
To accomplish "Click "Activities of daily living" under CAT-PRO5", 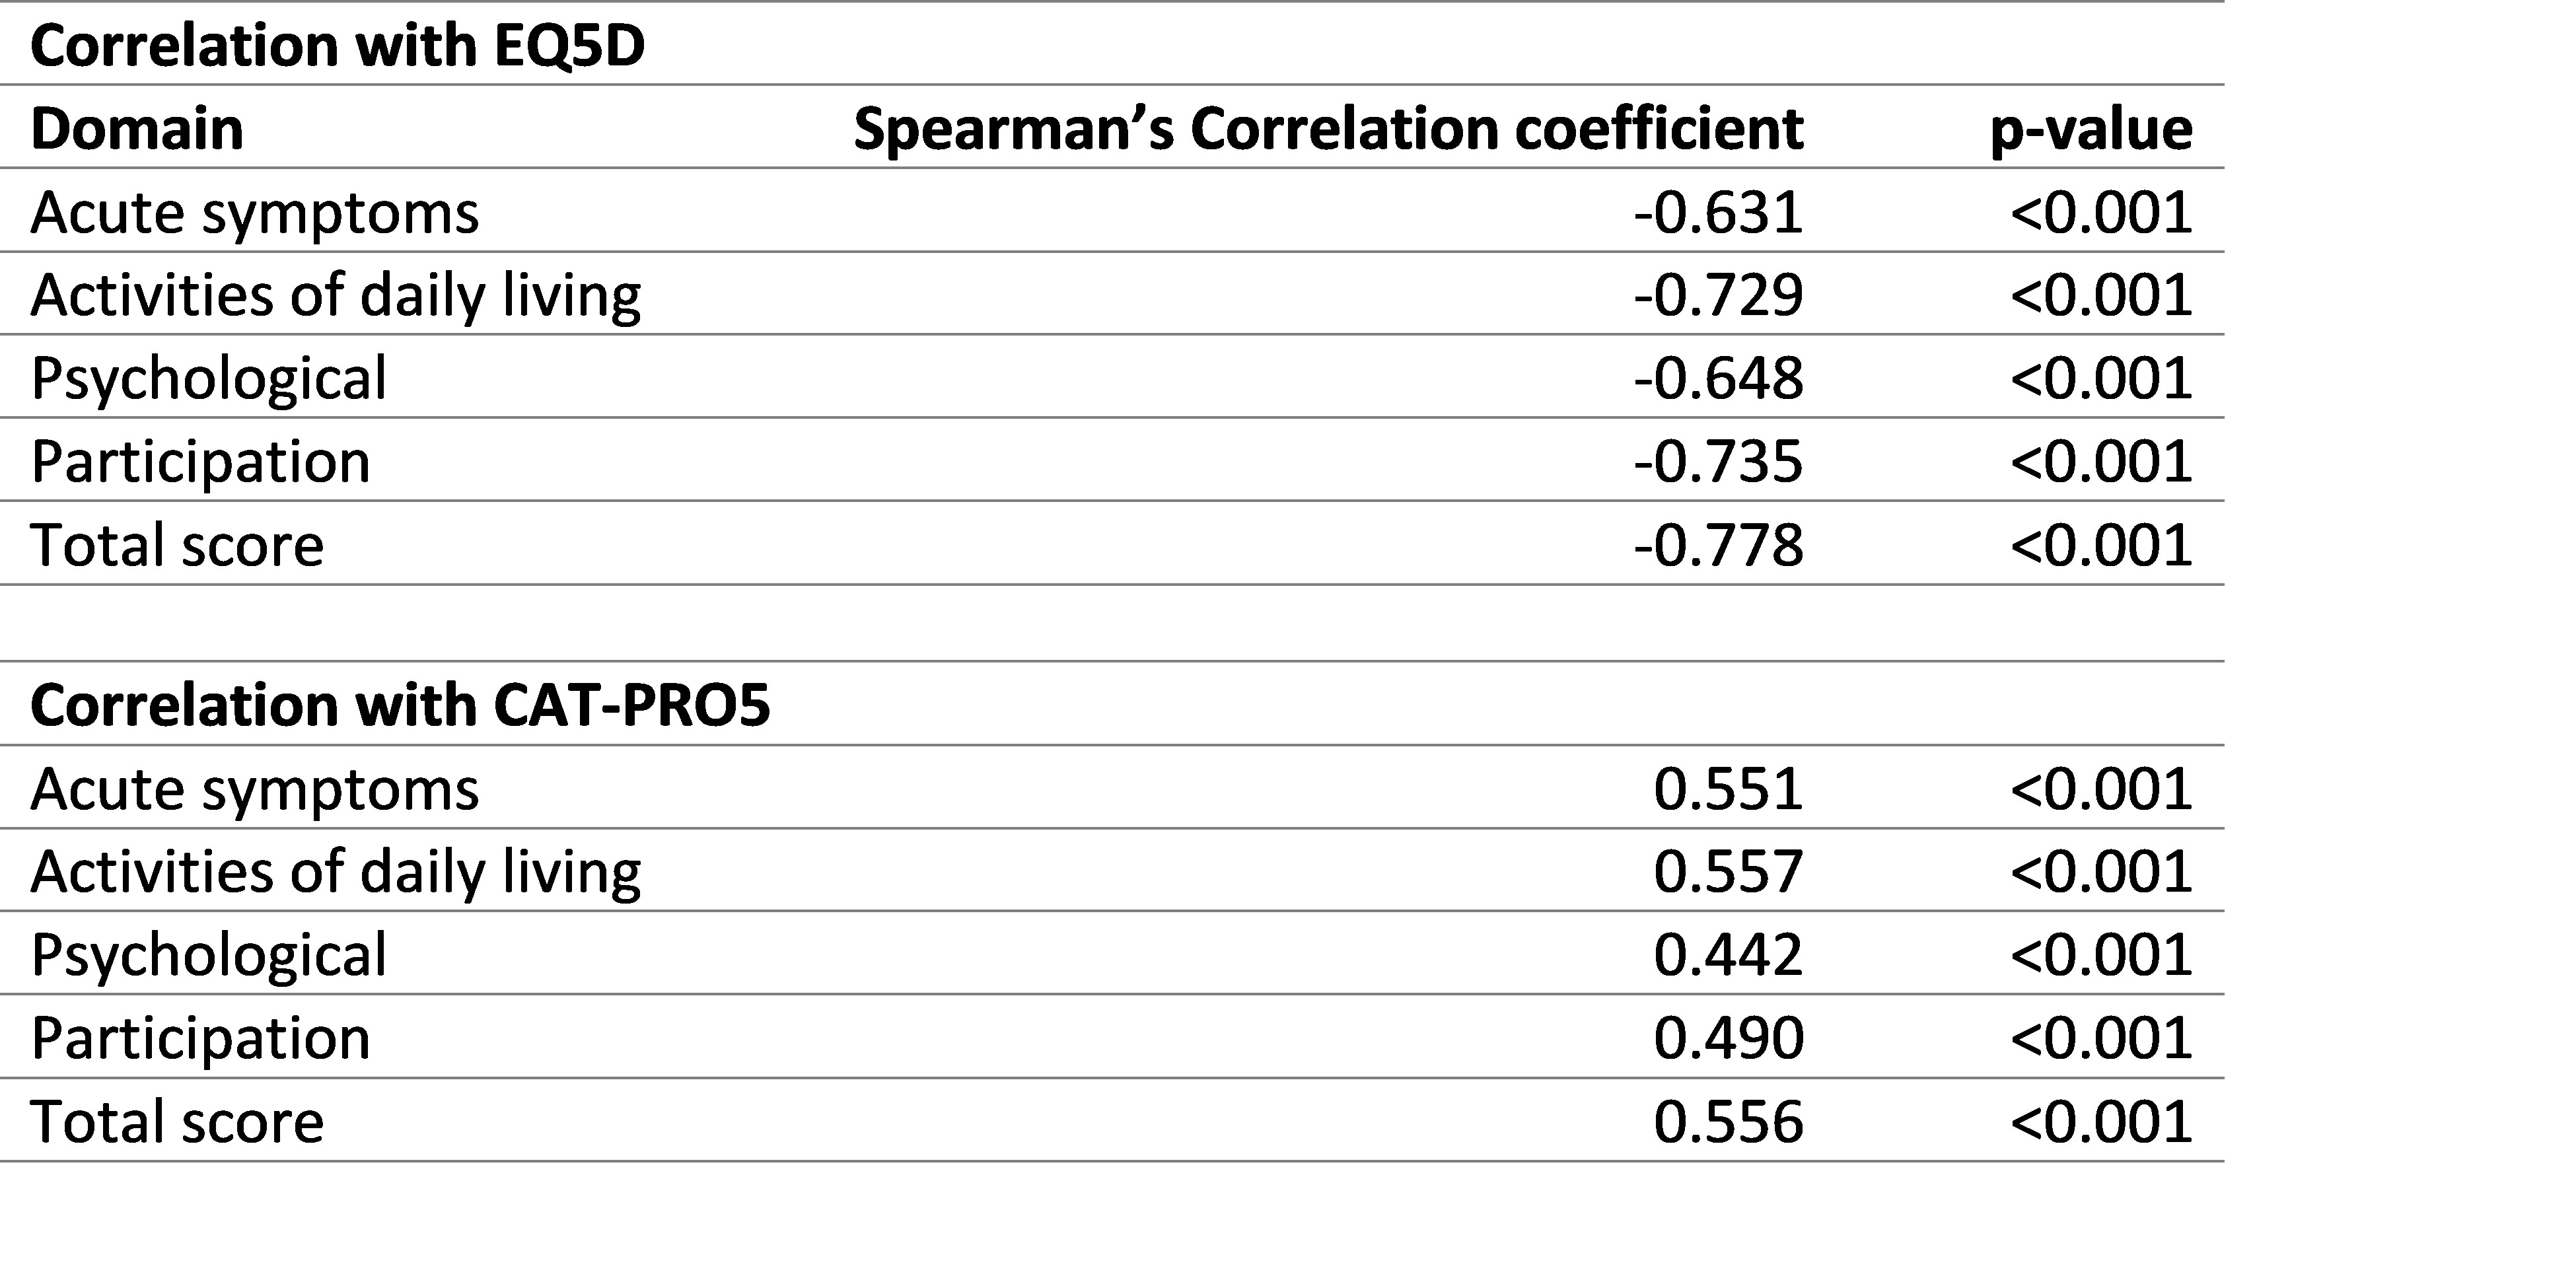I will pos(336,871).
